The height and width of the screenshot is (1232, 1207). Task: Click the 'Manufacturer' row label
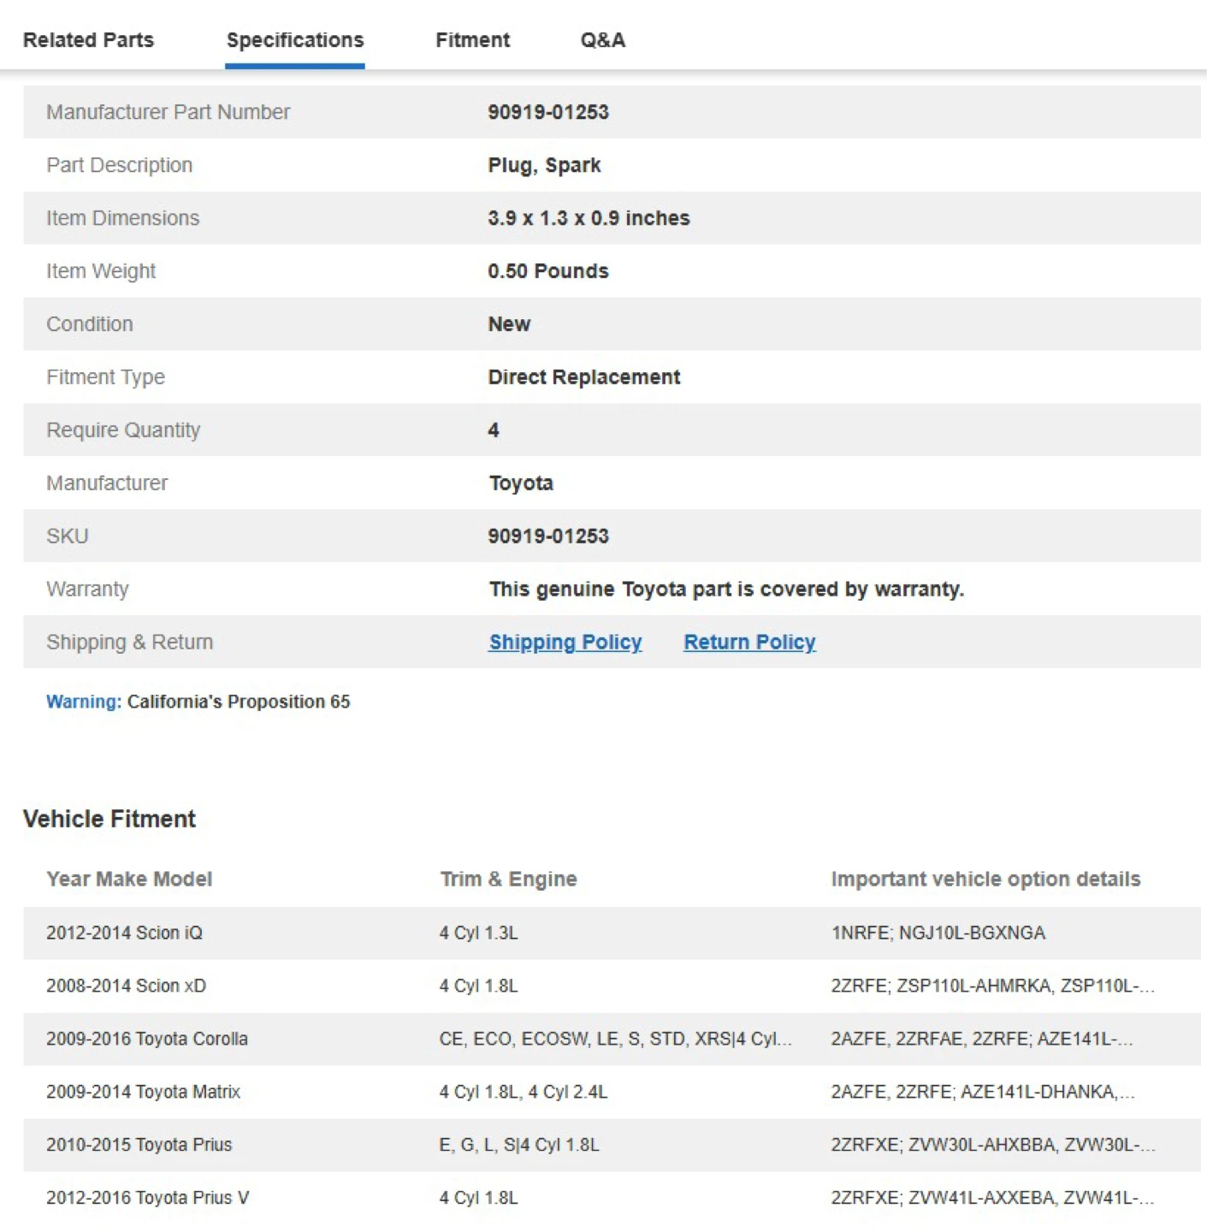click(x=107, y=483)
